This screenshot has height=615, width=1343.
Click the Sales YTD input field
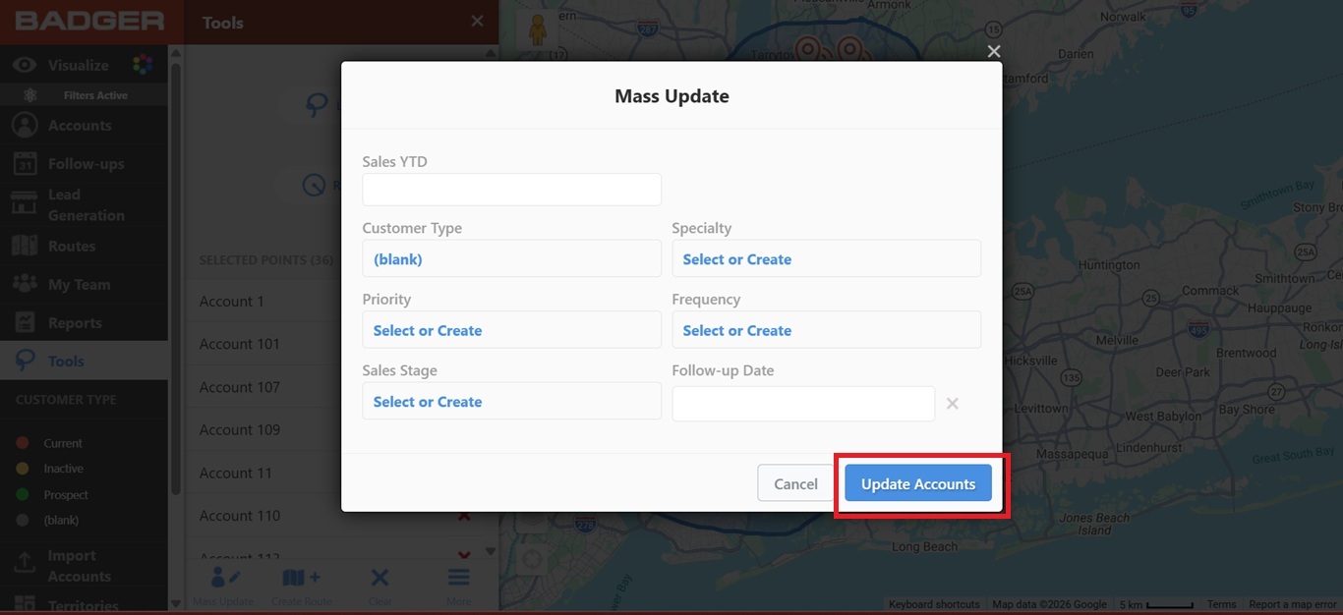[x=511, y=190]
